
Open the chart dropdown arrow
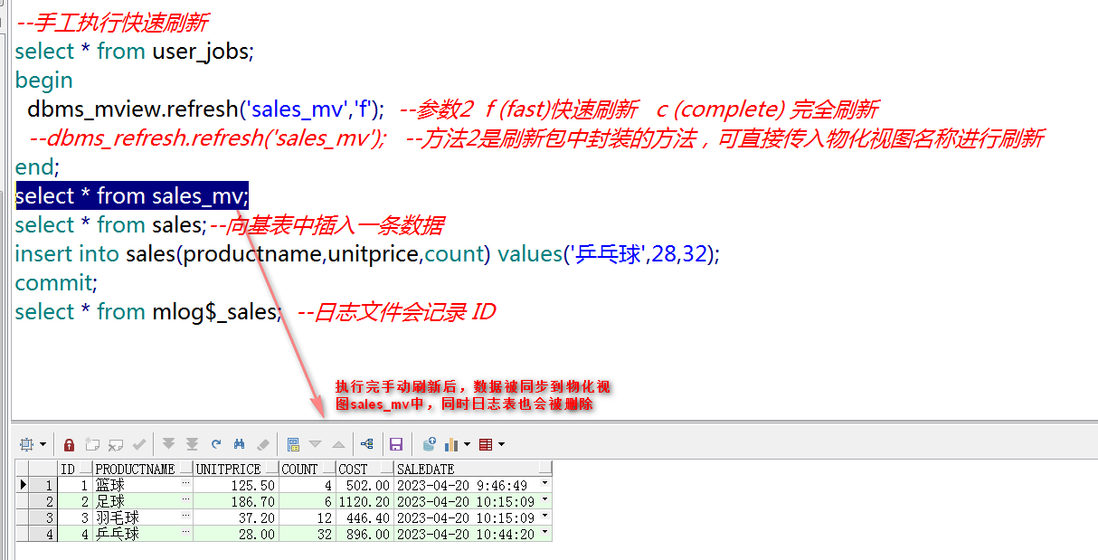[x=467, y=444]
